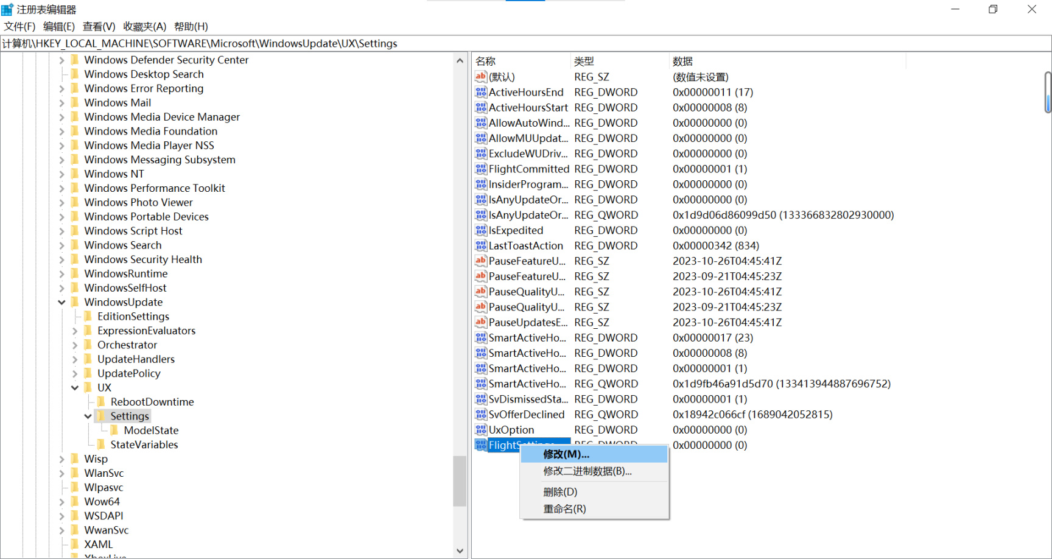Expand the WSDAPI key

coord(61,516)
